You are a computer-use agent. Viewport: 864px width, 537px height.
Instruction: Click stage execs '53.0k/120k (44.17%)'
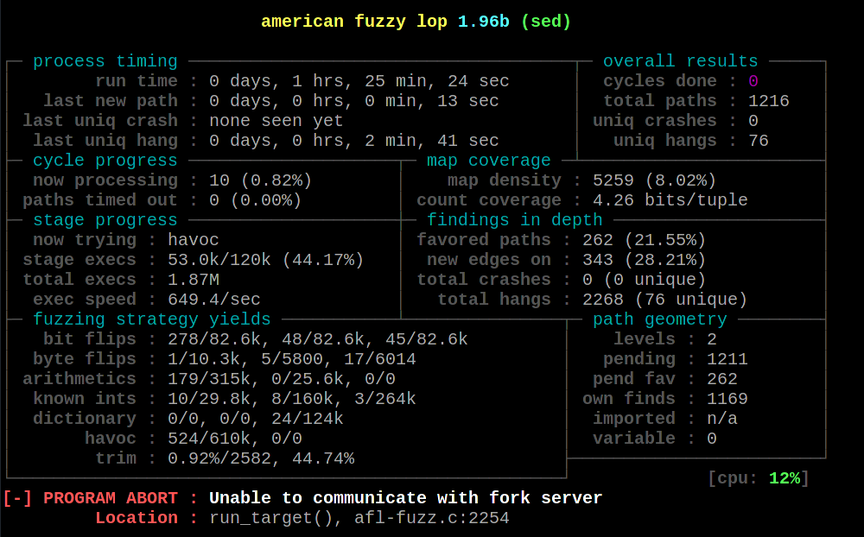265,259
